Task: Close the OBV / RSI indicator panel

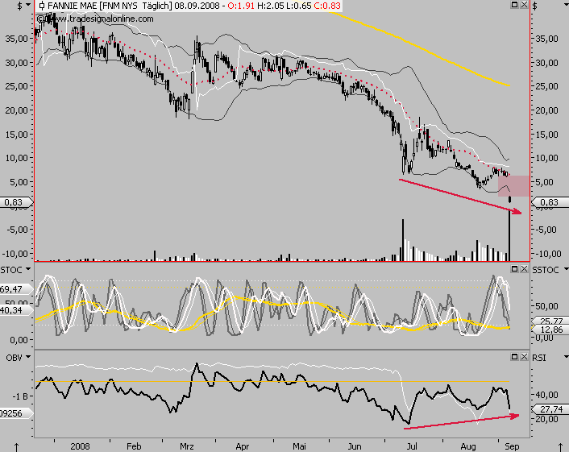Action: coord(524,357)
